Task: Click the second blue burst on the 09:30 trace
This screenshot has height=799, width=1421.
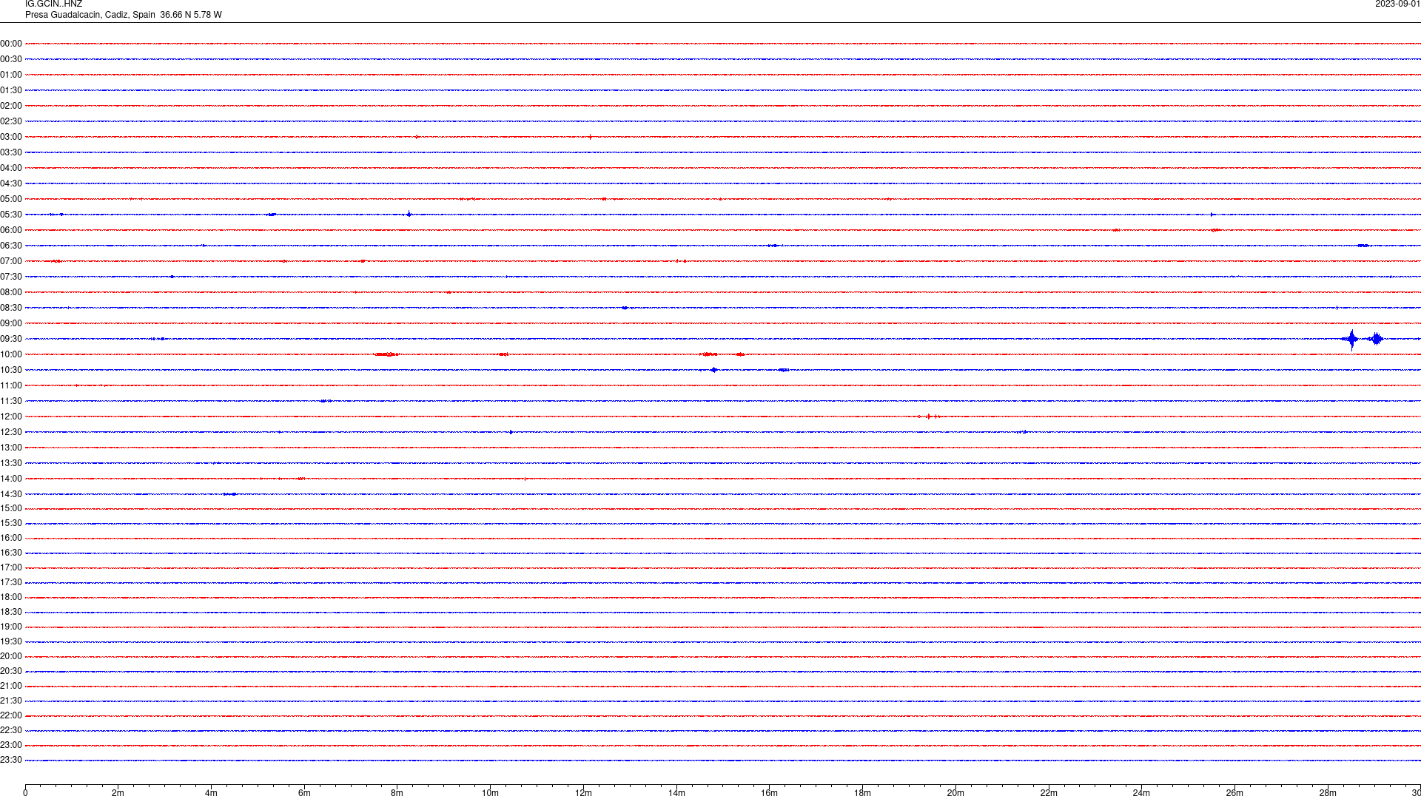Action: [x=1376, y=339]
